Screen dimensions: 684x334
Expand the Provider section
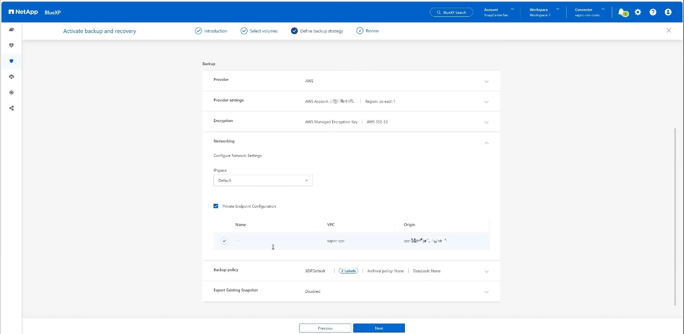click(x=486, y=81)
